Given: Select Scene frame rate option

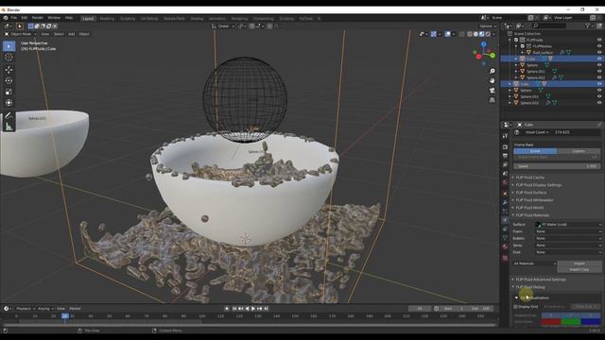Looking at the screenshot, I should point(535,151).
